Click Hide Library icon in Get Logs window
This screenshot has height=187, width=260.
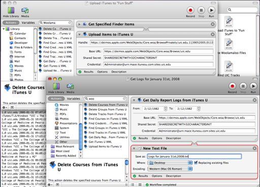56,86
